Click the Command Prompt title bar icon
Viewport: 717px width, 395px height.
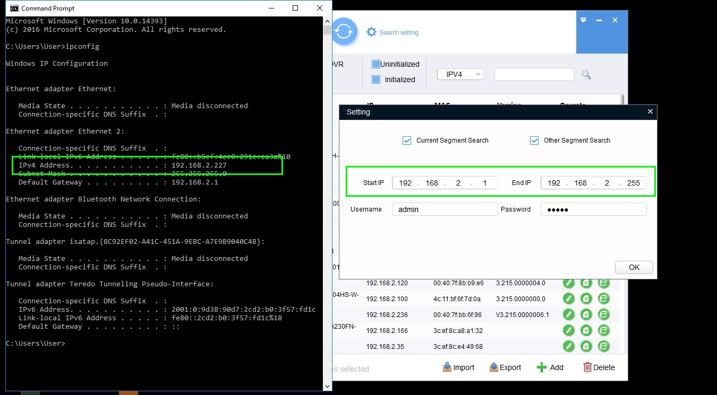pos(14,8)
